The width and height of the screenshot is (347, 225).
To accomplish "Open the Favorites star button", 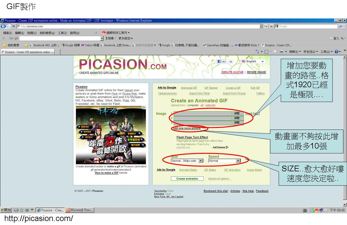I will 11,45.
